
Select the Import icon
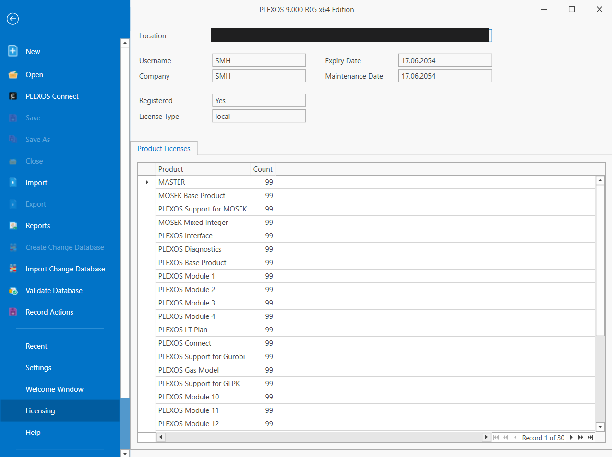point(12,182)
